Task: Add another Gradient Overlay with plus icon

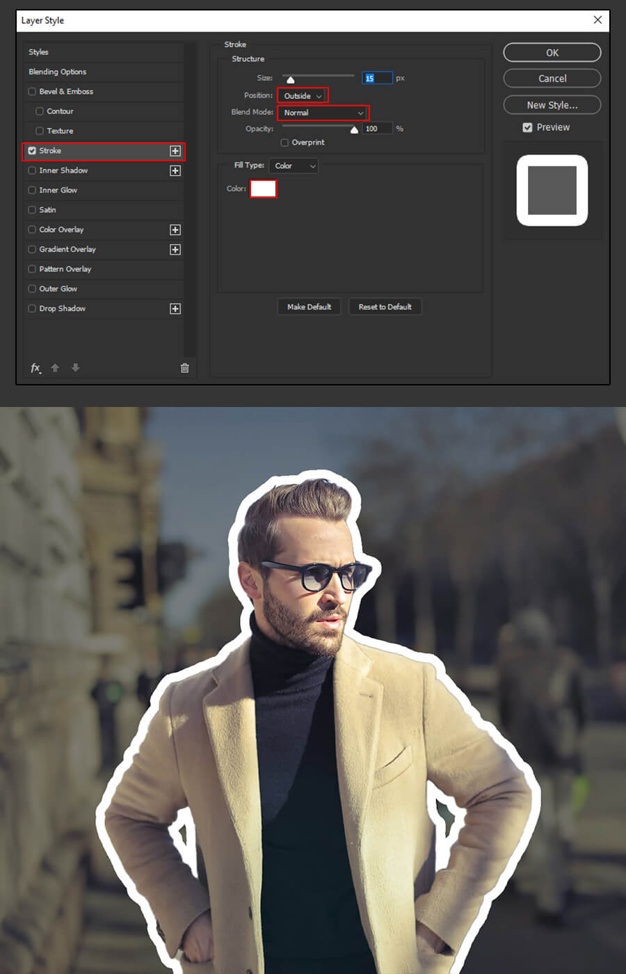Action: 175,249
